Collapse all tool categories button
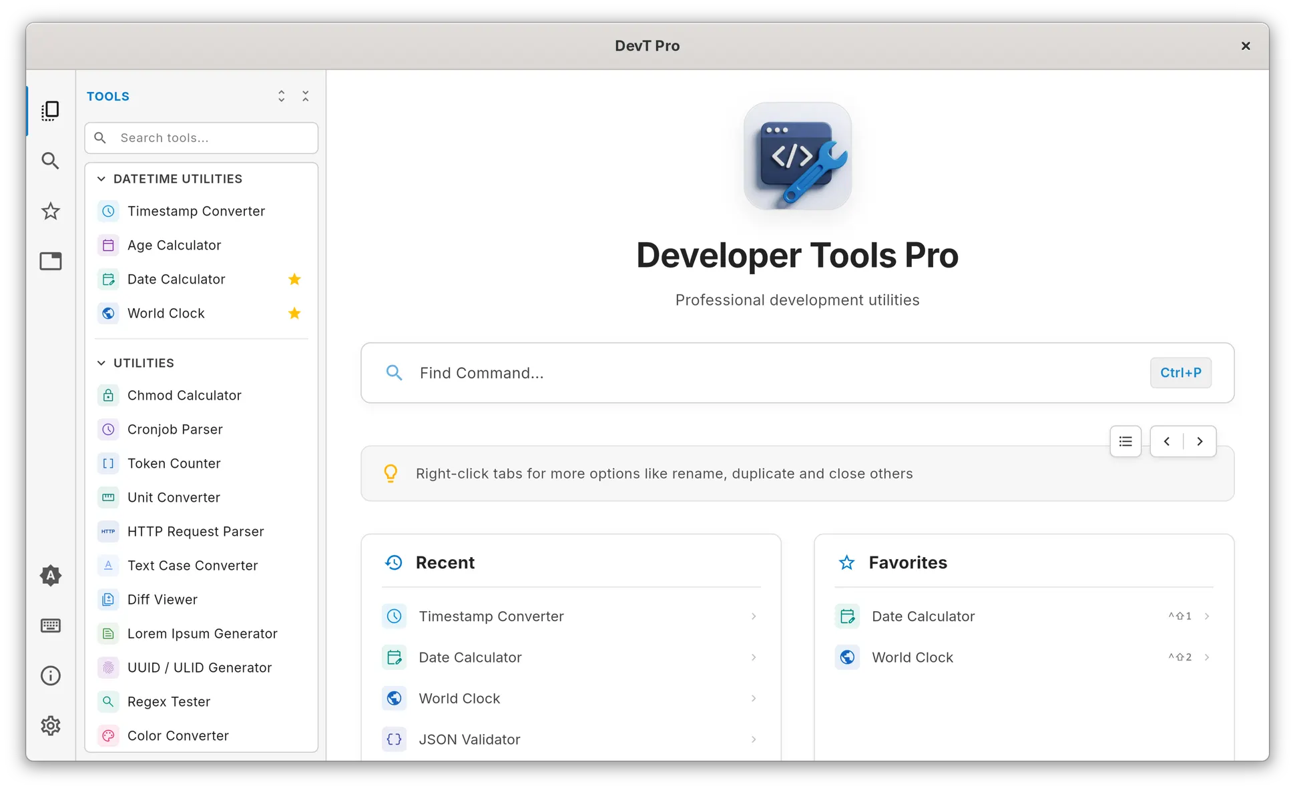Screen dimensions: 1295x790 point(306,96)
